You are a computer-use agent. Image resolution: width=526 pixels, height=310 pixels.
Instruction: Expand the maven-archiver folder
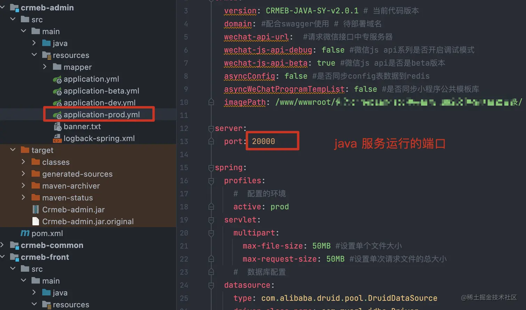point(24,185)
